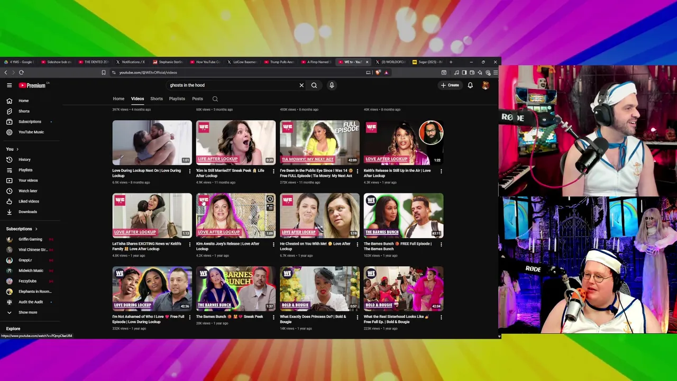Screen dimensions: 677x381
Task: Click the browser address bar URL
Action: point(148,72)
